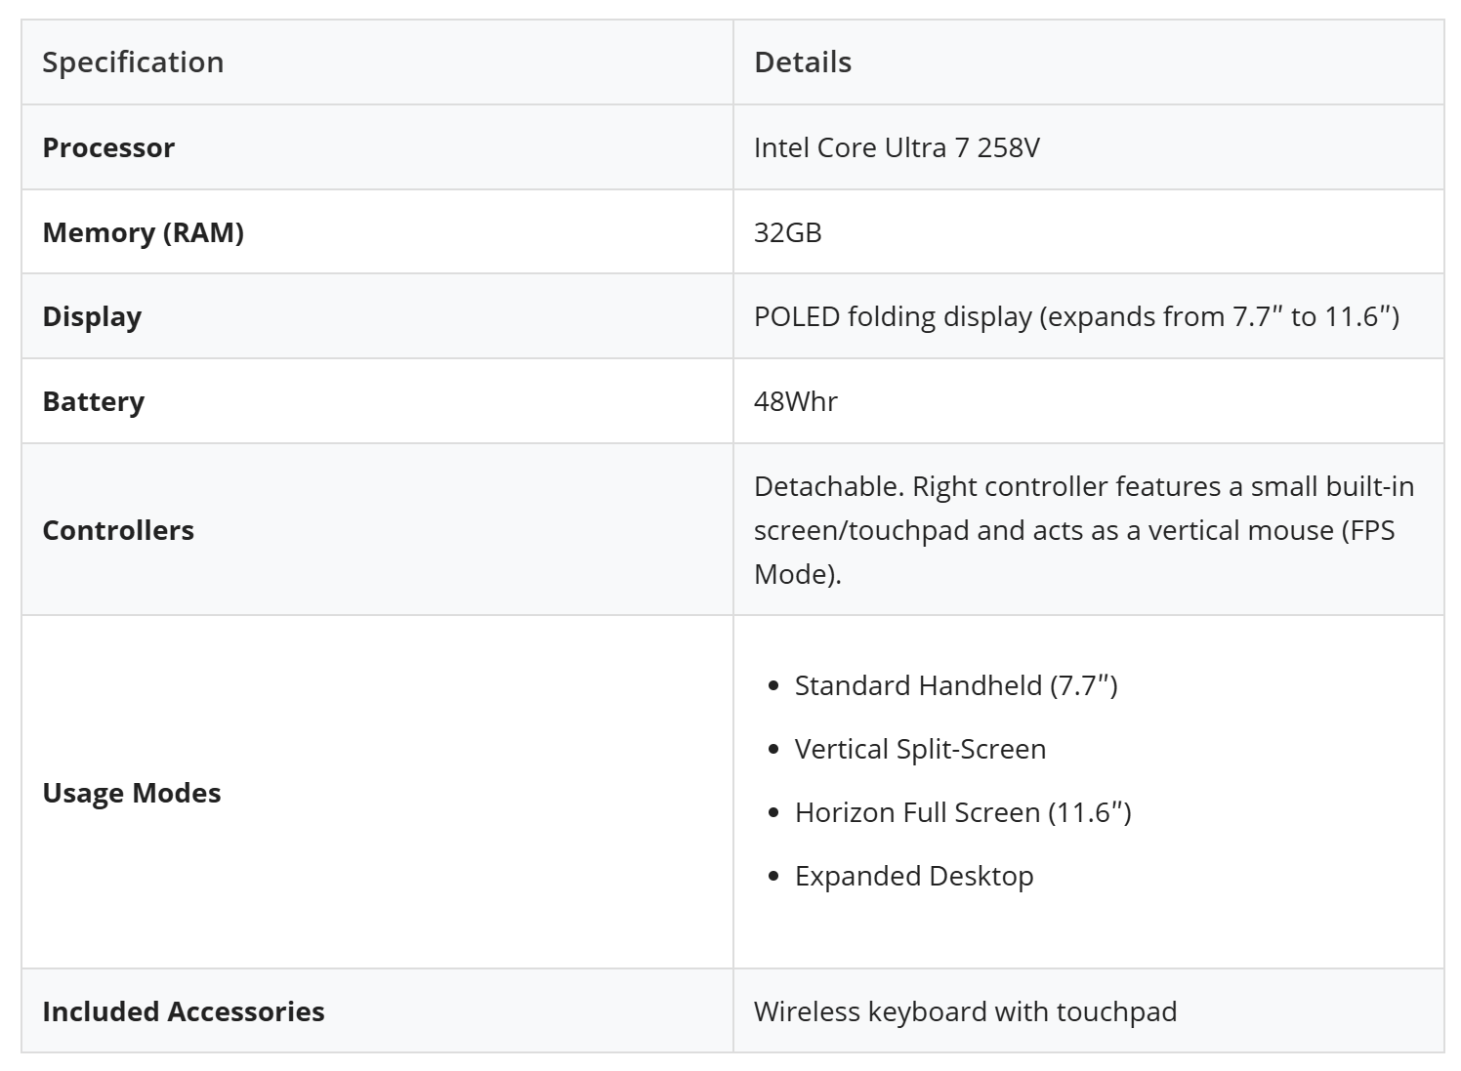Click the 32GB memory value
The width and height of the screenshot is (1461, 1071).
coord(787,232)
